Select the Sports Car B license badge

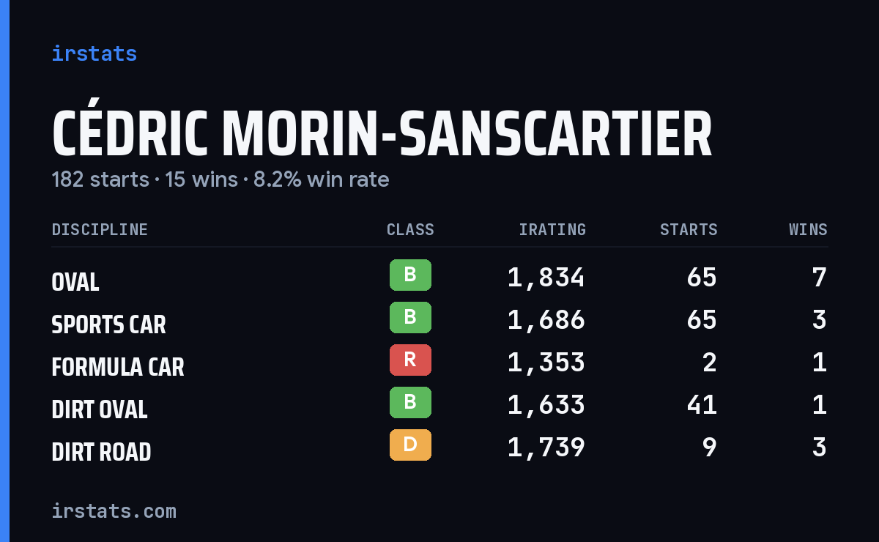(410, 318)
